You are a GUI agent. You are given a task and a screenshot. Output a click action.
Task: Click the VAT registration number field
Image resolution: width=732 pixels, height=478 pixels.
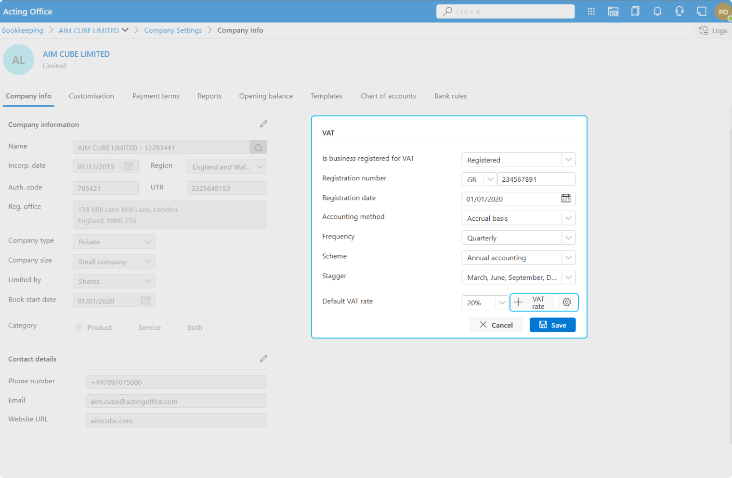coord(536,179)
